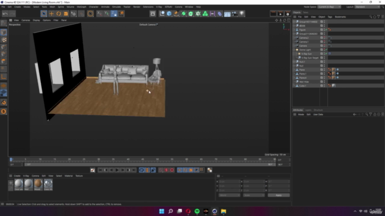Click Apply button in coordinates panel
The height and width of the screenshot is (216, 385).
tap(279, 195)
